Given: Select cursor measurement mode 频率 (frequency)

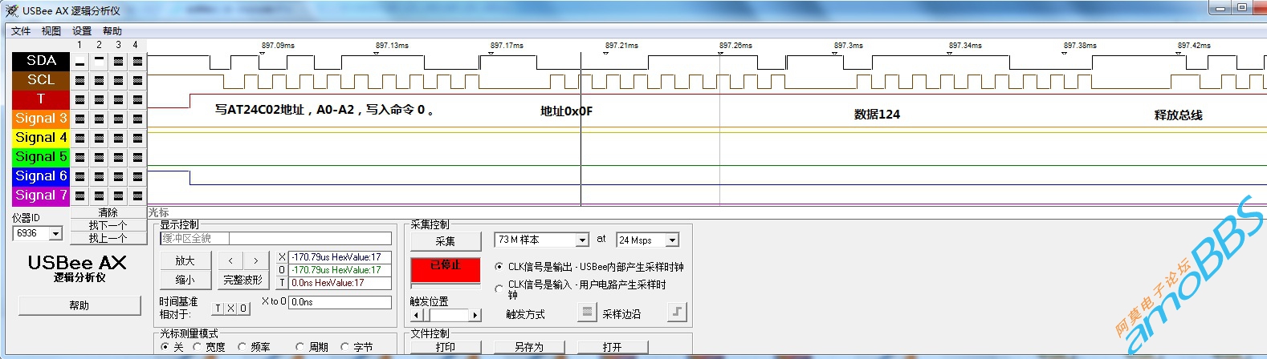Looking at the screenshot, I should pos(254,347).
